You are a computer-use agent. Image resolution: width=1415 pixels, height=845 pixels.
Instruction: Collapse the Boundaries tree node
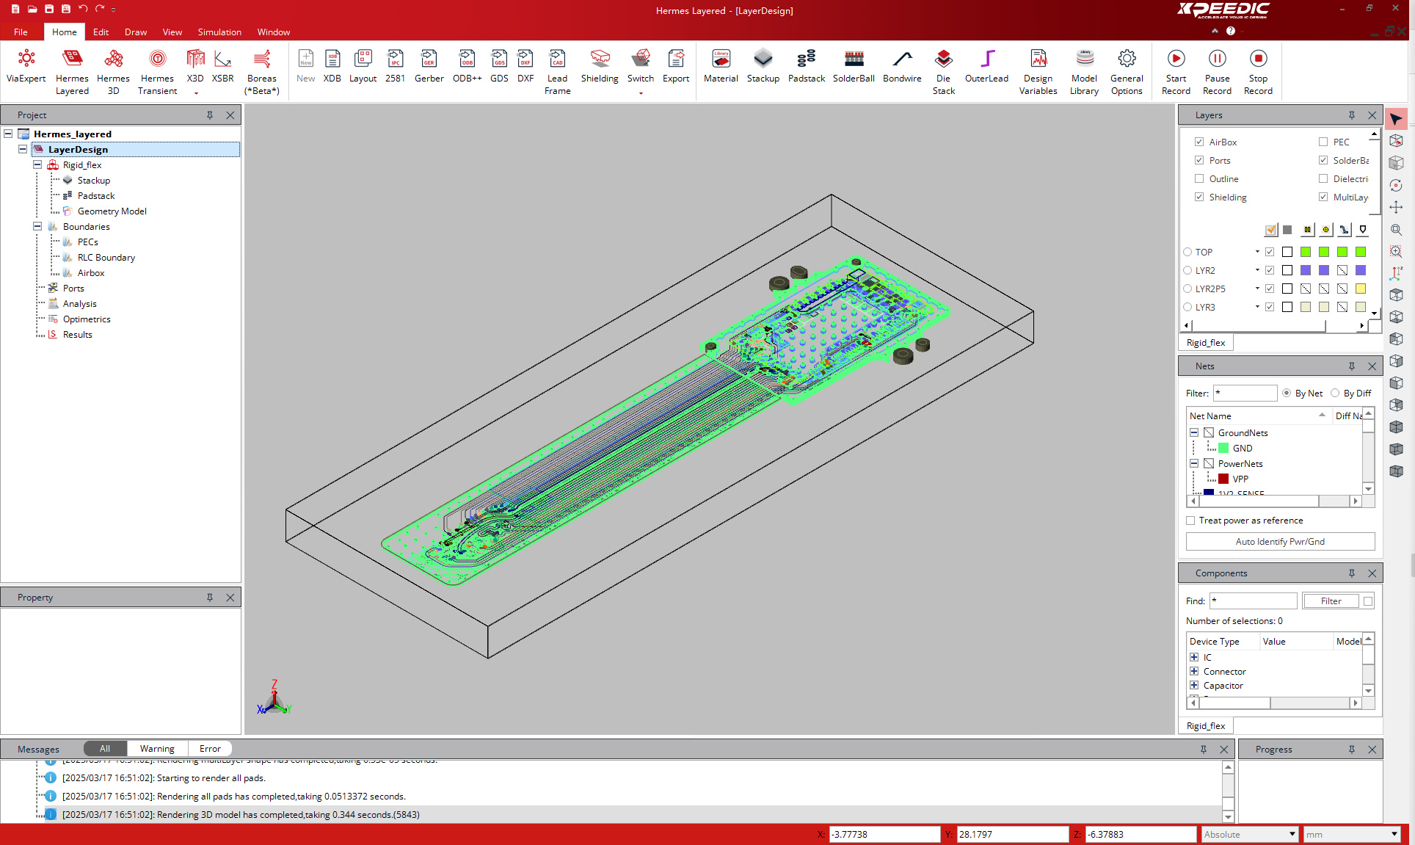click(37, 226)
